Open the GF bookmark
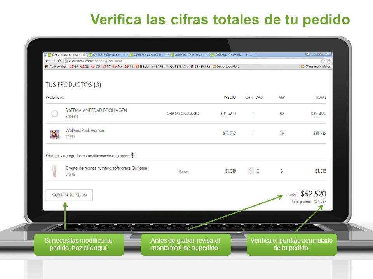The width and height of the screenshot is (373, 279). coord(74,67)
